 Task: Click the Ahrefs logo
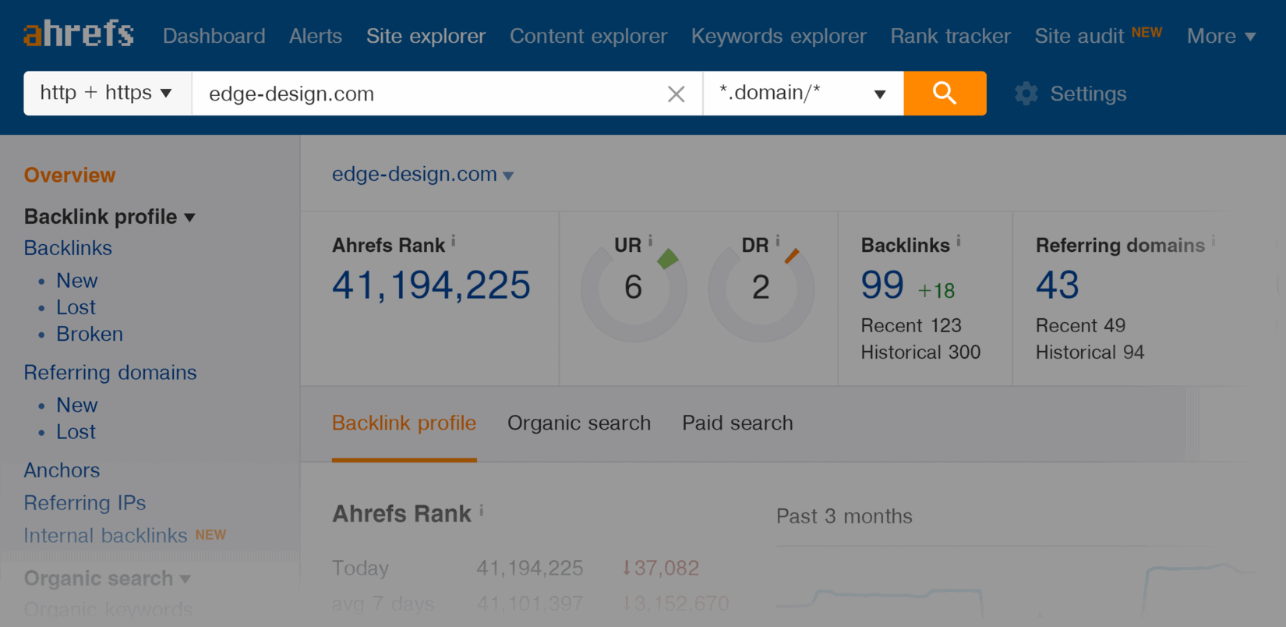pos(79,34)
